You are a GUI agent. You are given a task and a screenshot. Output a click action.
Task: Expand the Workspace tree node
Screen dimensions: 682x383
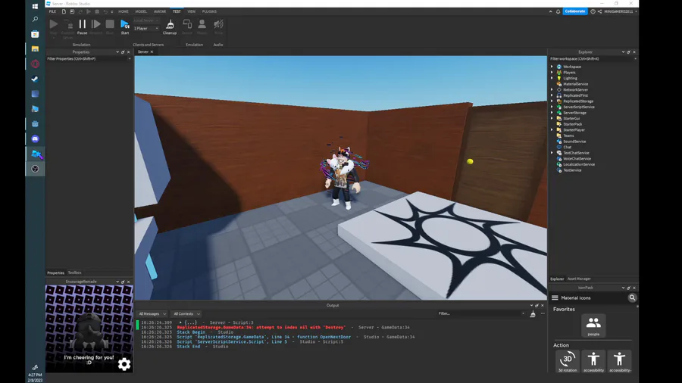(x=552, y=67)
